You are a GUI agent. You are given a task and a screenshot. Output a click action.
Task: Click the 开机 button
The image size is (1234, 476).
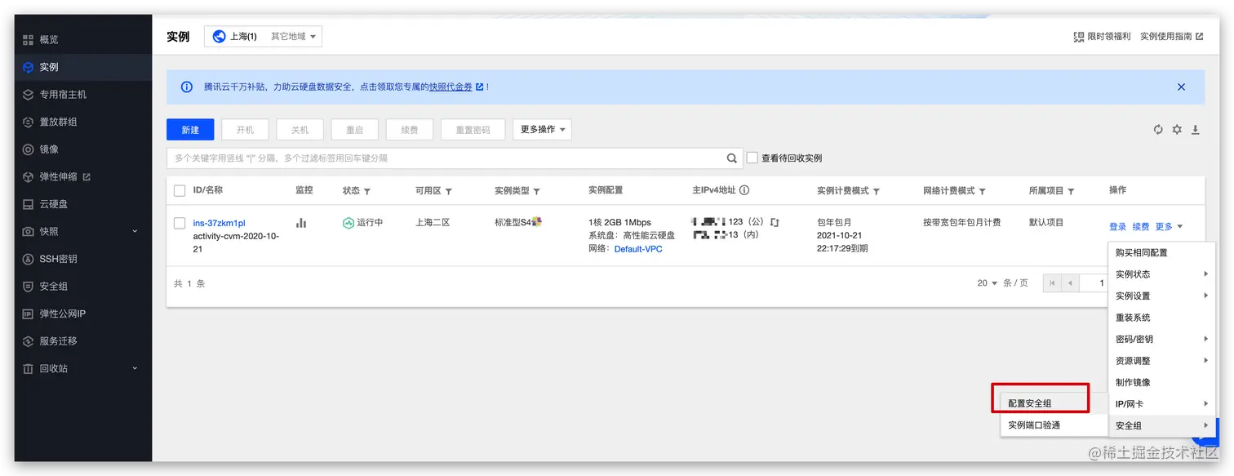coord(245,130)
